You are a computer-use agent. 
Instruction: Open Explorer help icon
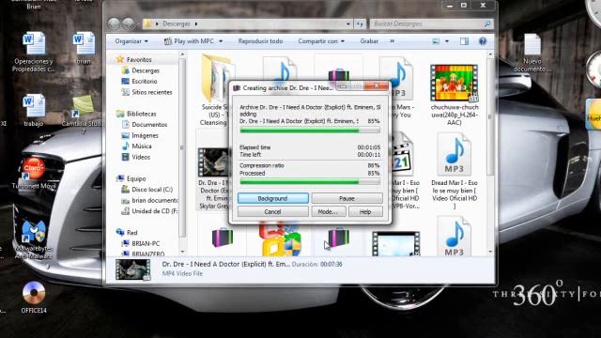483,41
